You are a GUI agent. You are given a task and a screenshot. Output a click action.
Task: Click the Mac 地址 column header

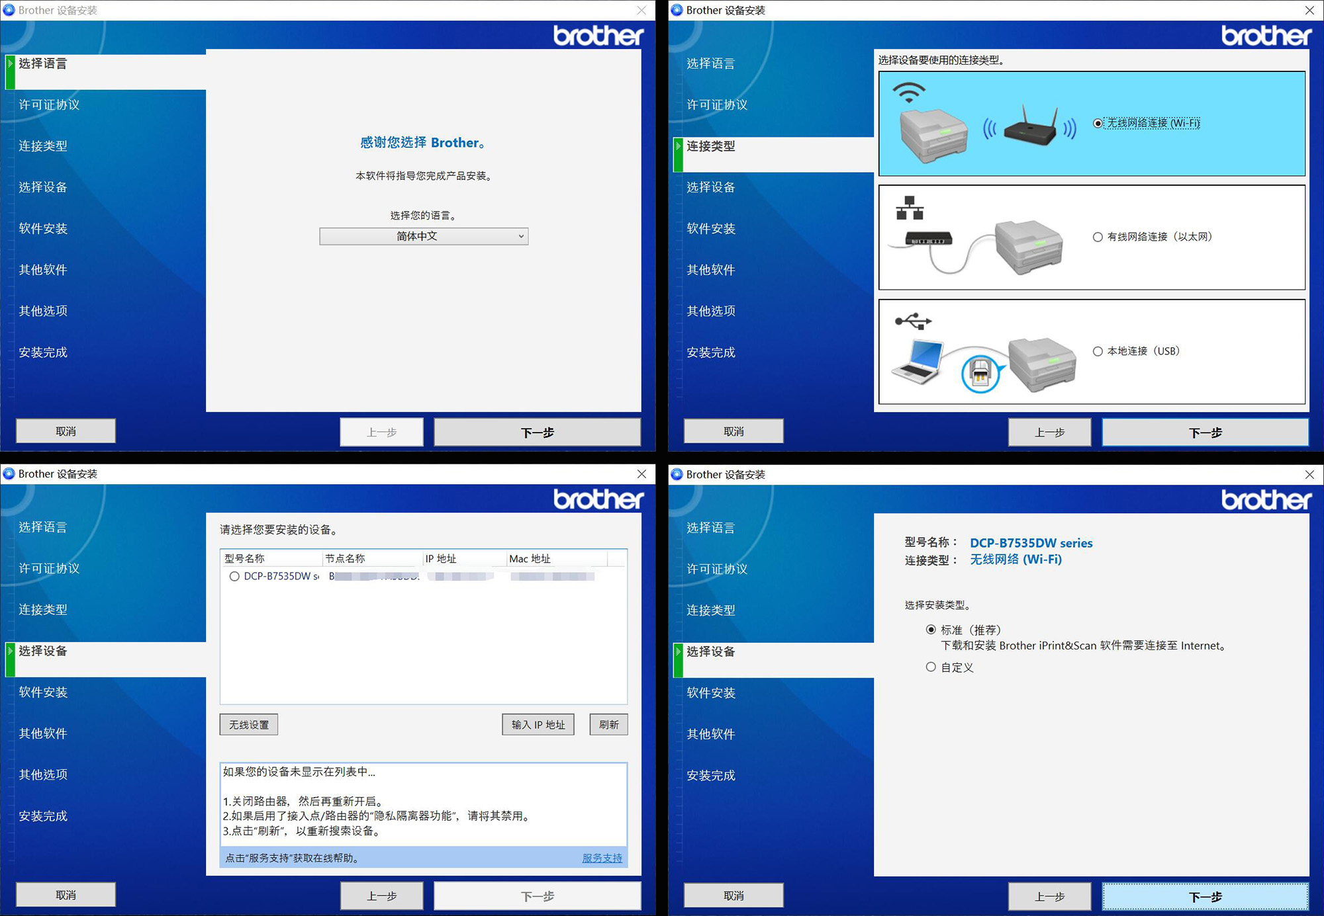530,558
